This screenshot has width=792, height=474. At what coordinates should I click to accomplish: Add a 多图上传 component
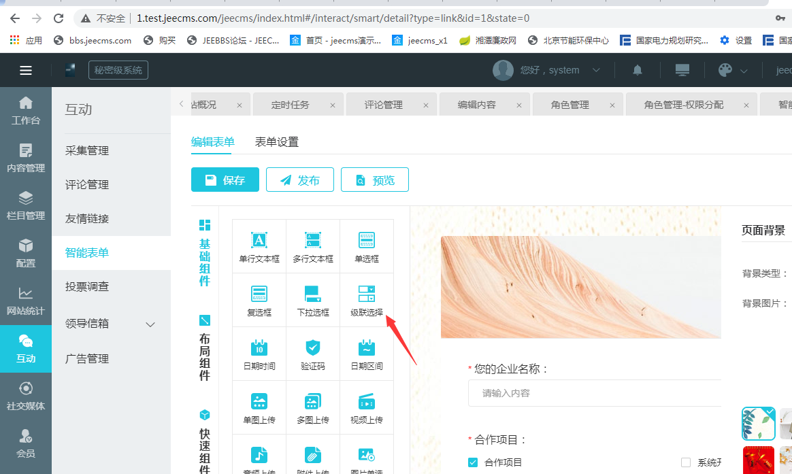(x=313, y=408)
